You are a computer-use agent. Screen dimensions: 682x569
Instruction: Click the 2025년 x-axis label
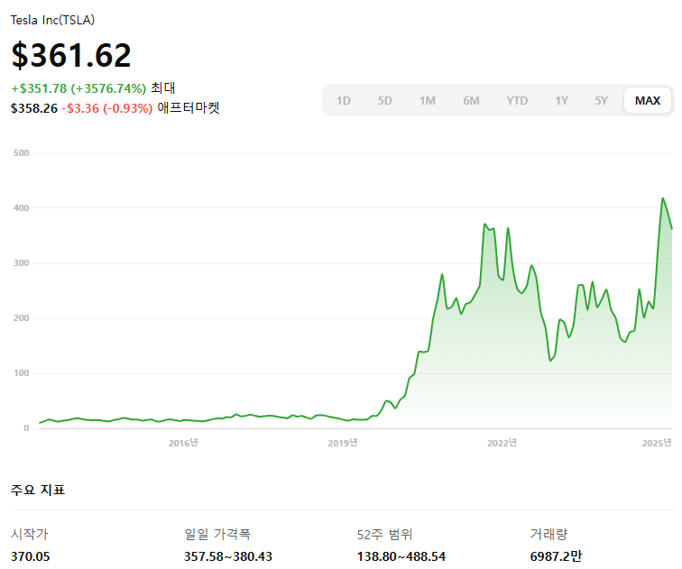[657, 443]
